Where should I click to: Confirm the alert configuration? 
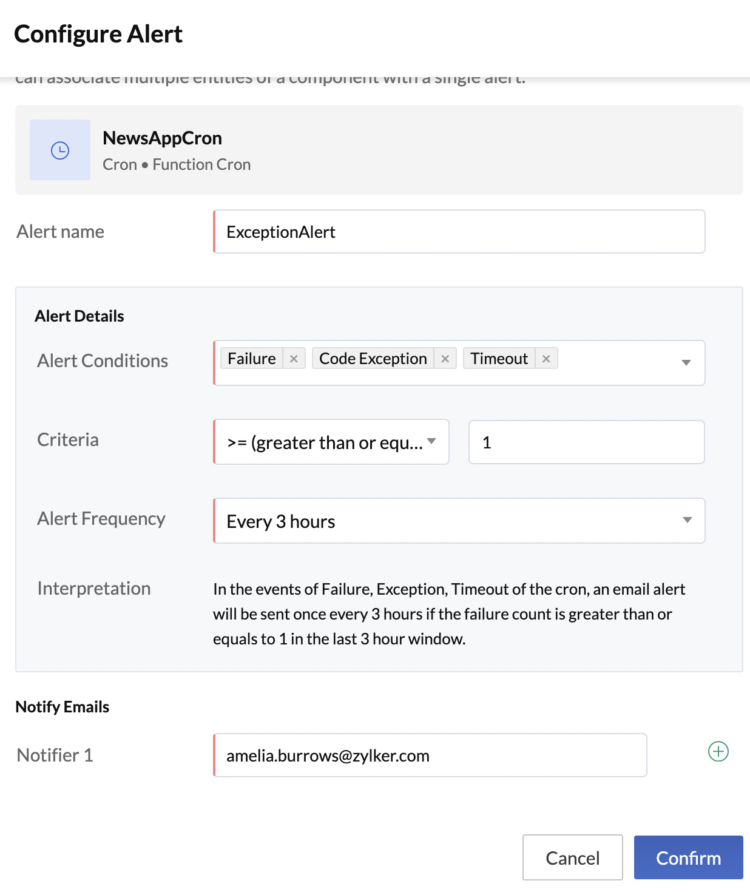(x=687, y=857)
